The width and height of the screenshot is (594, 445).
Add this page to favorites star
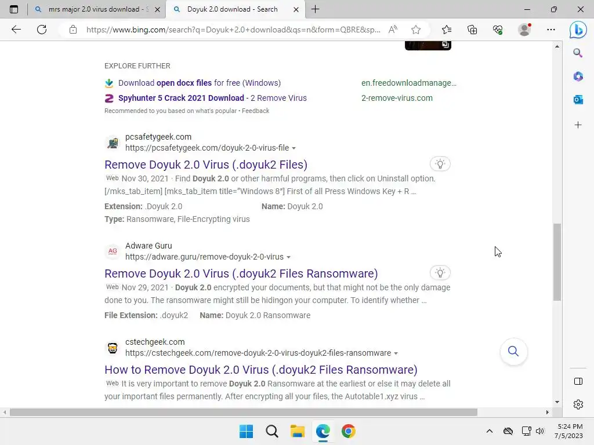click(x=416, y=30)
